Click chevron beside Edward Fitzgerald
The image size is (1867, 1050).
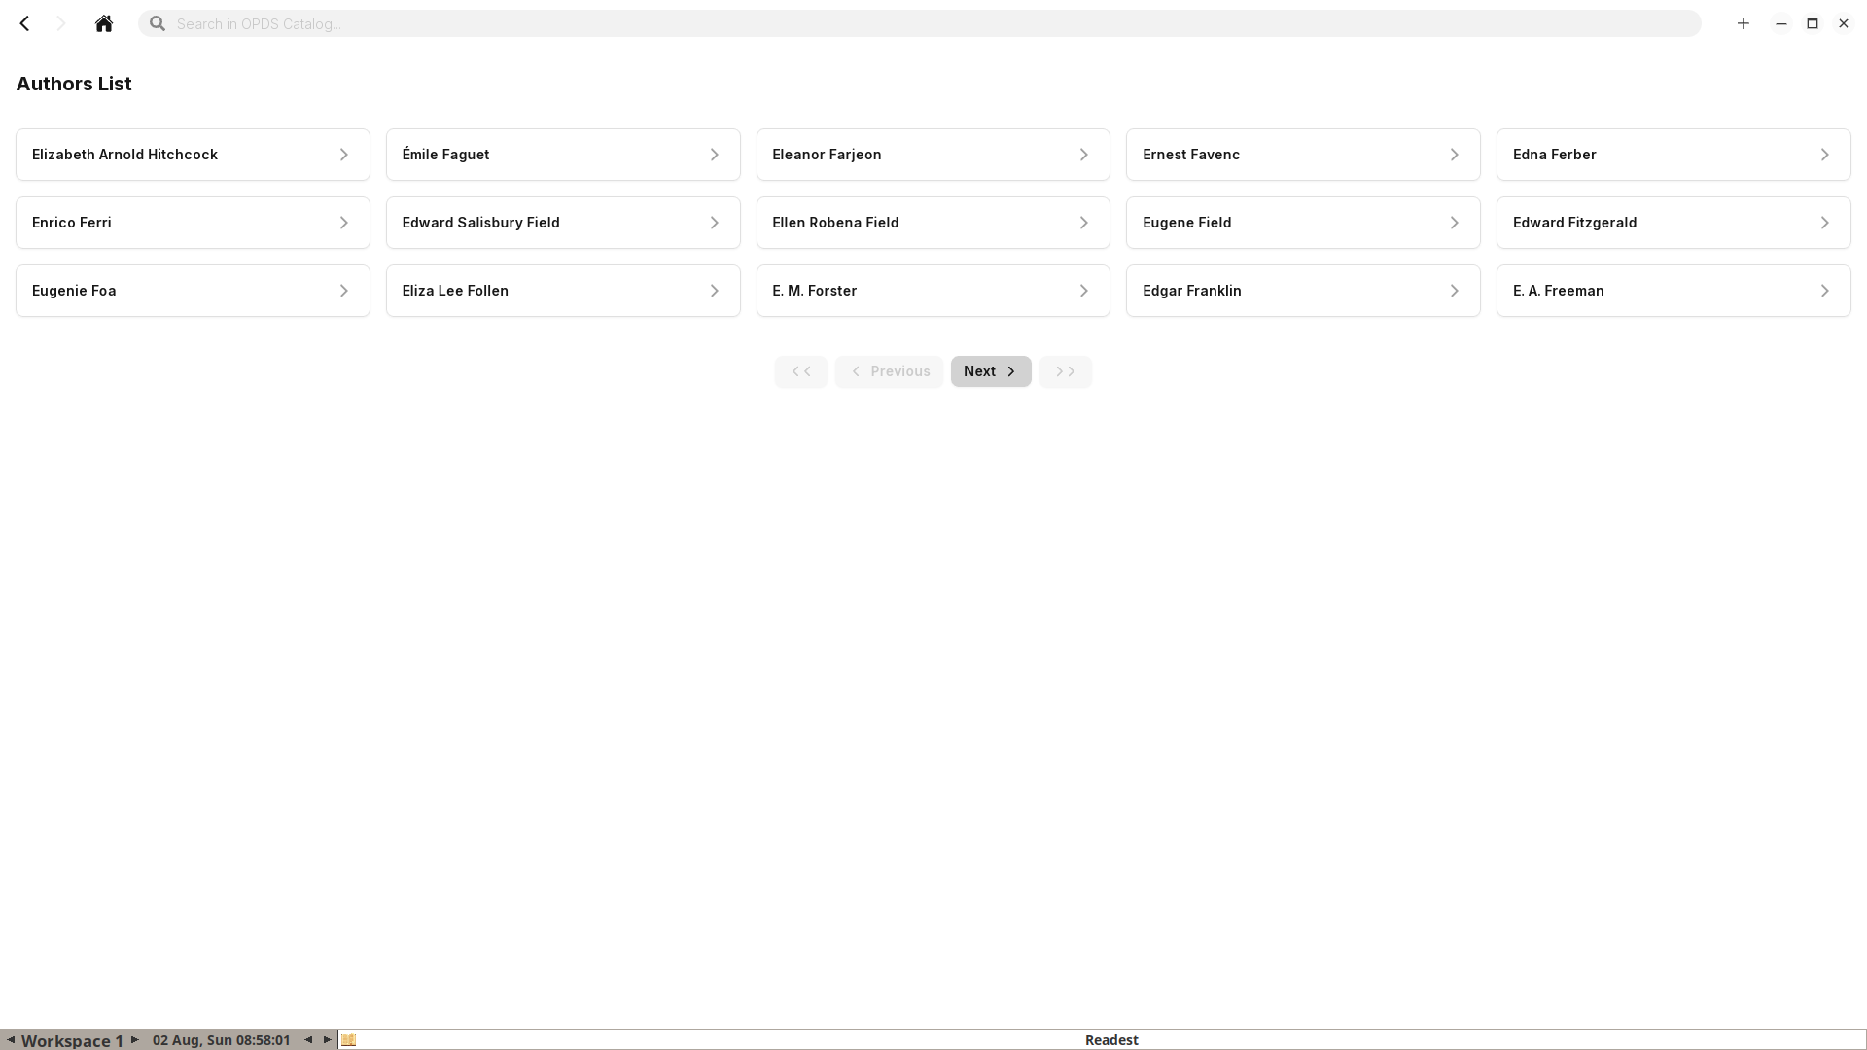pyautogui.click(x=1824, y=223)
